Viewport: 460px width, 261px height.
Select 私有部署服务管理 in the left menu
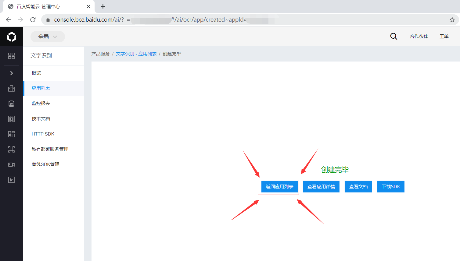coord(53,149)
